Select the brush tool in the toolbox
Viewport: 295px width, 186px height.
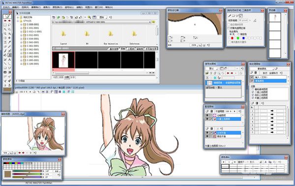(5, 51)
